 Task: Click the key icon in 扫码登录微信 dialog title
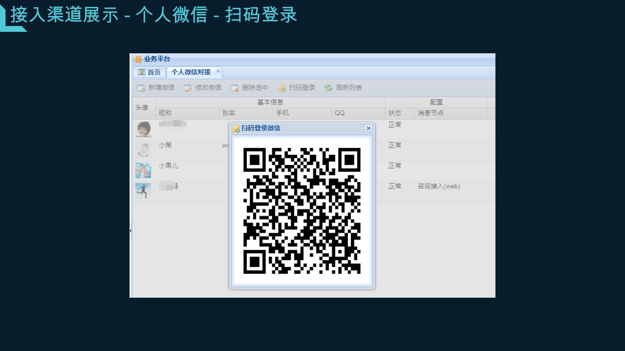pos(236,129)
